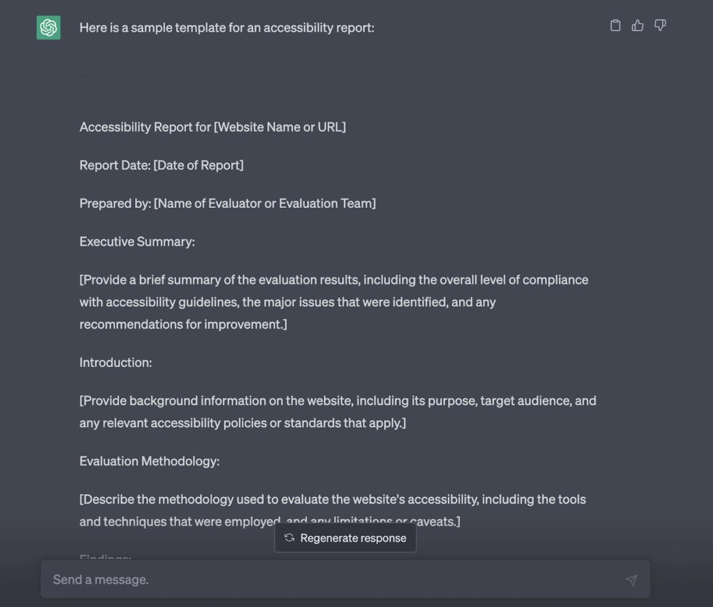
Task: Mark the response with thumbs down
Action: pyautogui.click(x=660, y=25)
